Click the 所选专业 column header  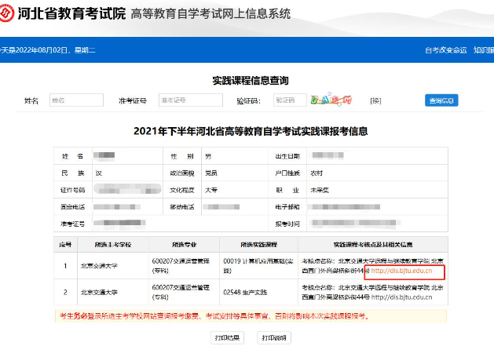coord(184,245)
